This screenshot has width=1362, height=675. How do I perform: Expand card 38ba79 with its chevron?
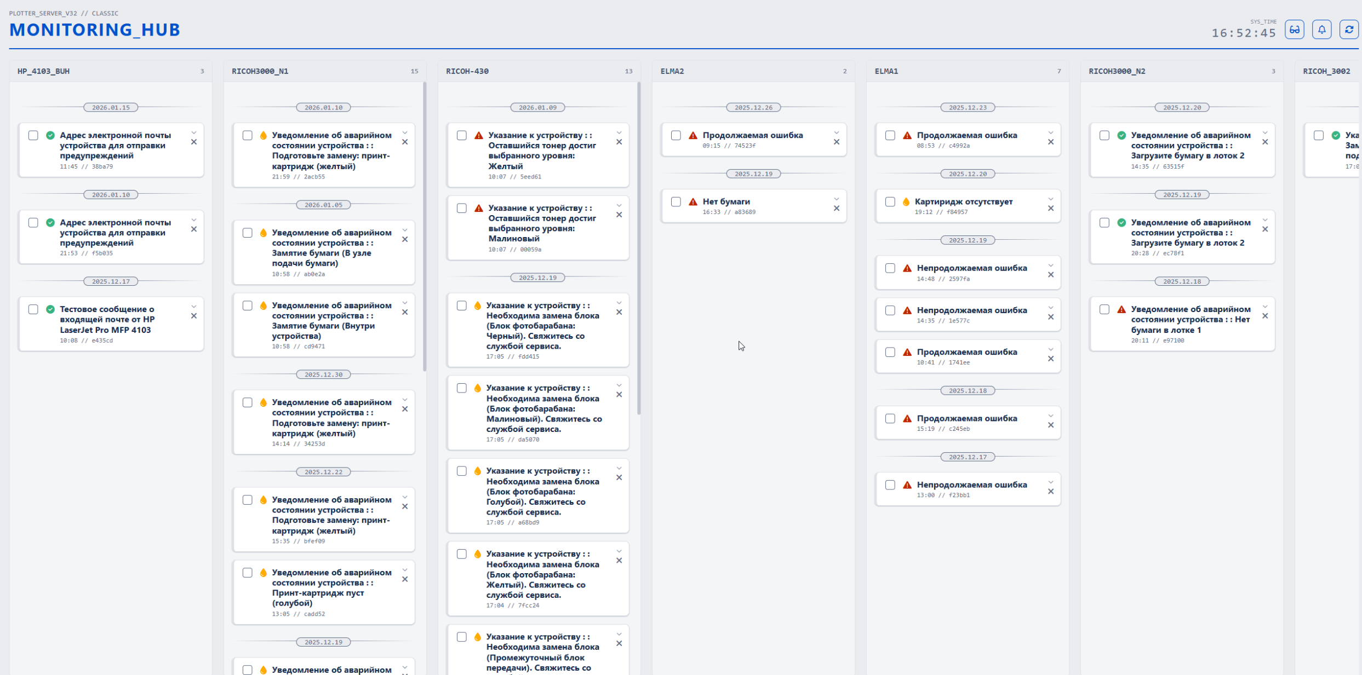(x=194, y=132)
